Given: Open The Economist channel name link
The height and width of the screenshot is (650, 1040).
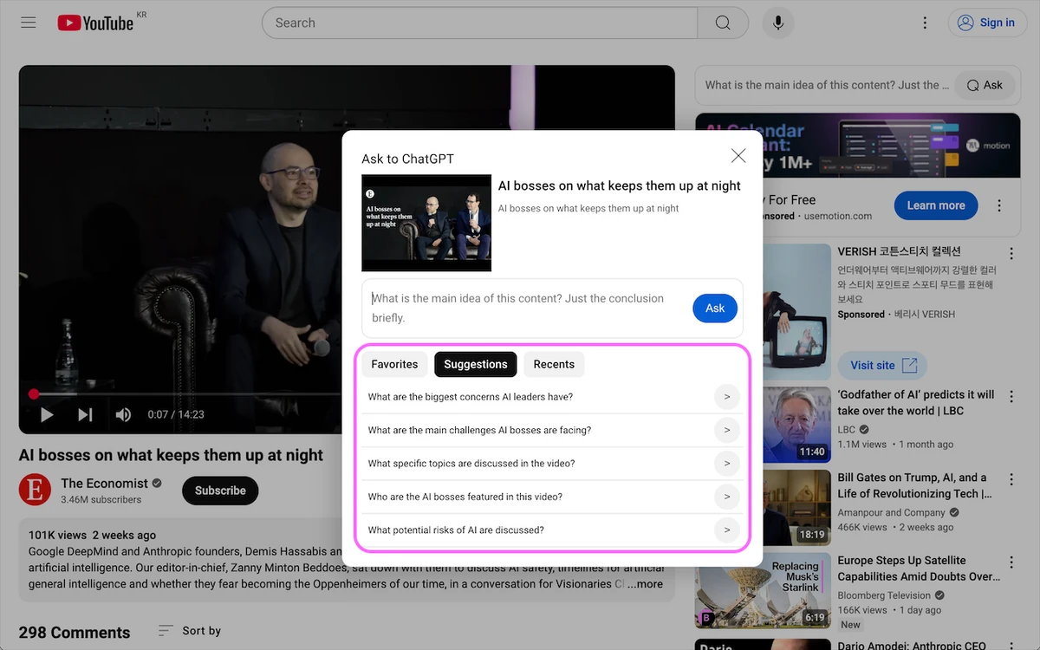Looking at the screenshot, I should click(x=105, y=483).
